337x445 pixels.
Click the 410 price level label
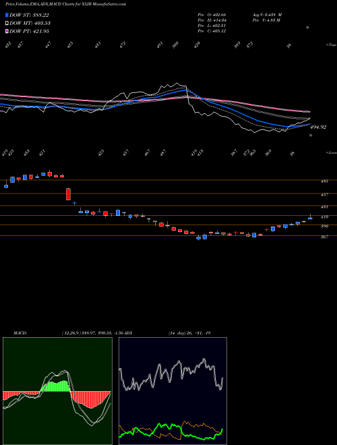point(324,217)
